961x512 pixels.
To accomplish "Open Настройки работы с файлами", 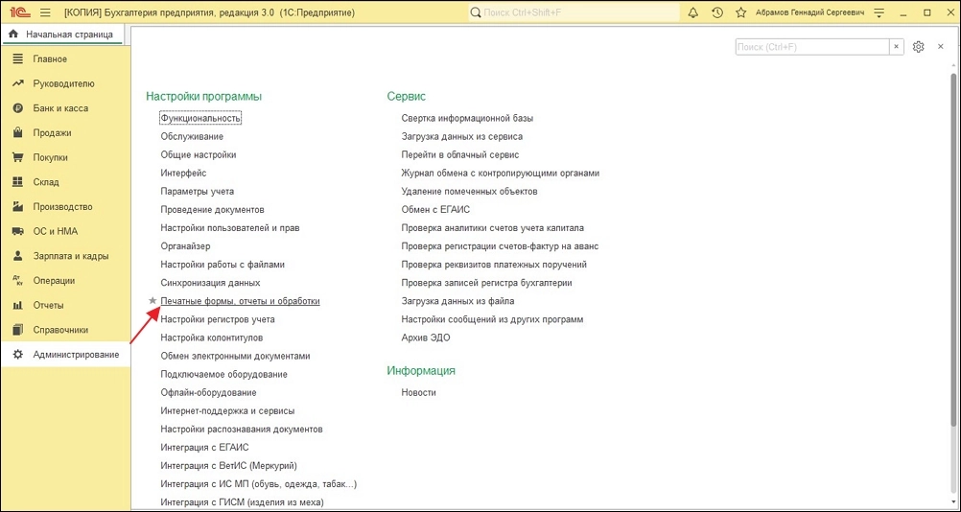I will [x=223, y=265].
